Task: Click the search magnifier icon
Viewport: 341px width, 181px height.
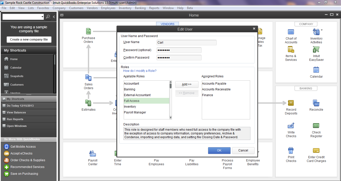Action: click(x=48, y=17)
